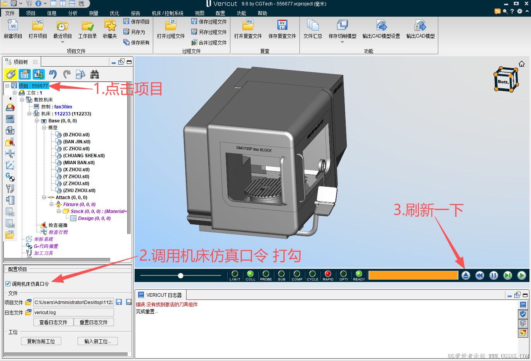Open 打开过程文件 in-process file icon
Image resolution: width=531 pixels, height=361 pixels.
pyautogui.click(x=171, y=26)
